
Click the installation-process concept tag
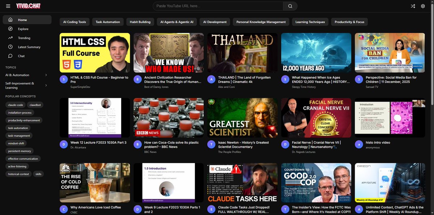tap(20, 112)
